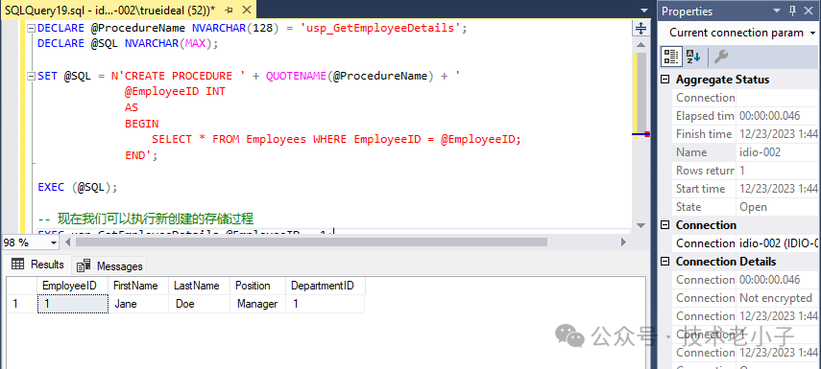821x369 pixels.
Task: Collapse the Connection Details section
Action: 665,262
